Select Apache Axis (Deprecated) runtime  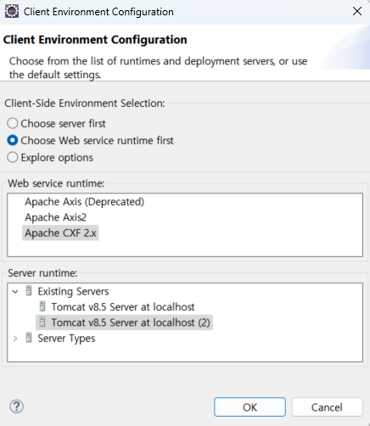(84, 202)
